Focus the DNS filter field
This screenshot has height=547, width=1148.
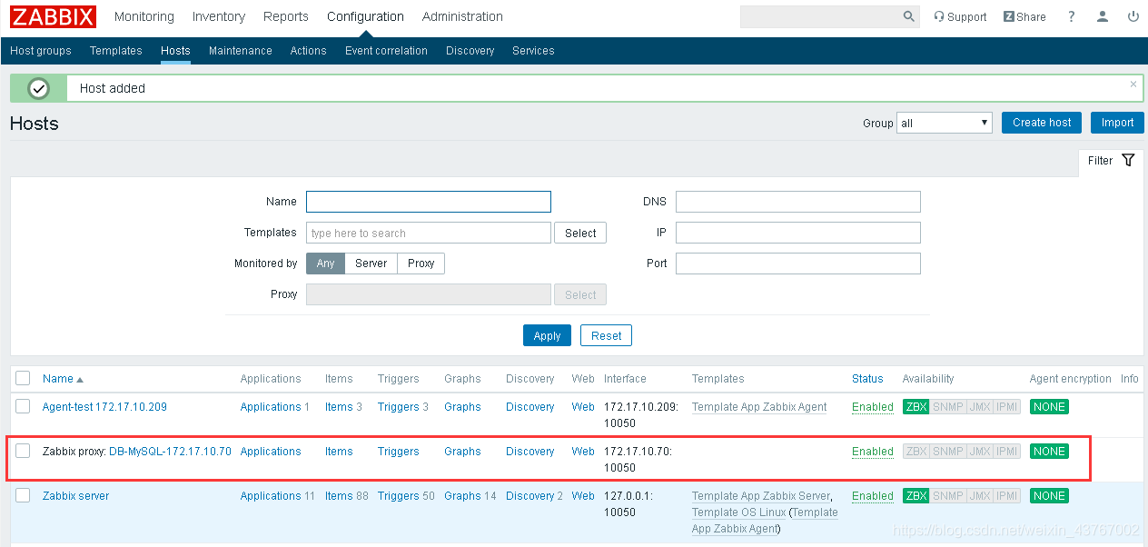point(798,202)
